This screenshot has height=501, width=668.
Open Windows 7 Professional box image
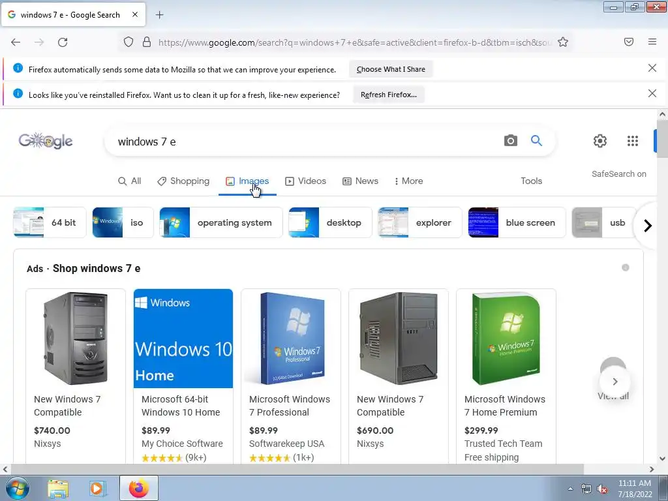pos(291,339)
